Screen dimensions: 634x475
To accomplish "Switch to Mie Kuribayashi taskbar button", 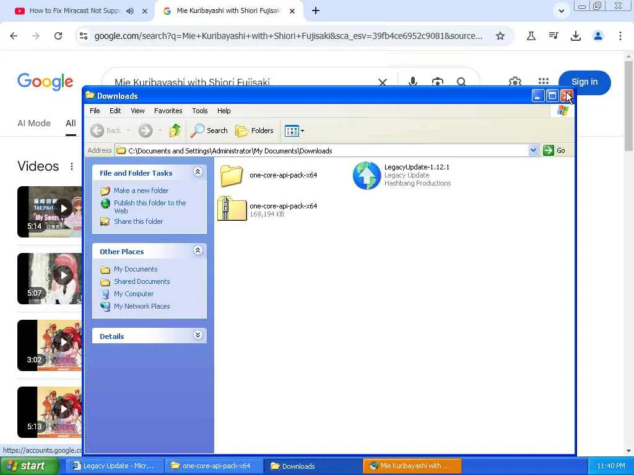I will [x=412, y=466].
